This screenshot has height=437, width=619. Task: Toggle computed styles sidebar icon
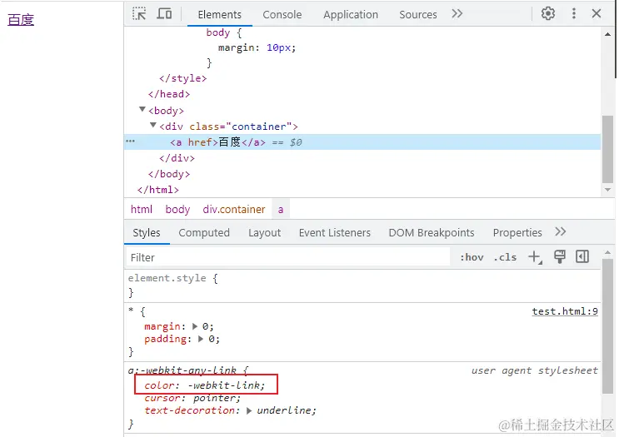582,256
